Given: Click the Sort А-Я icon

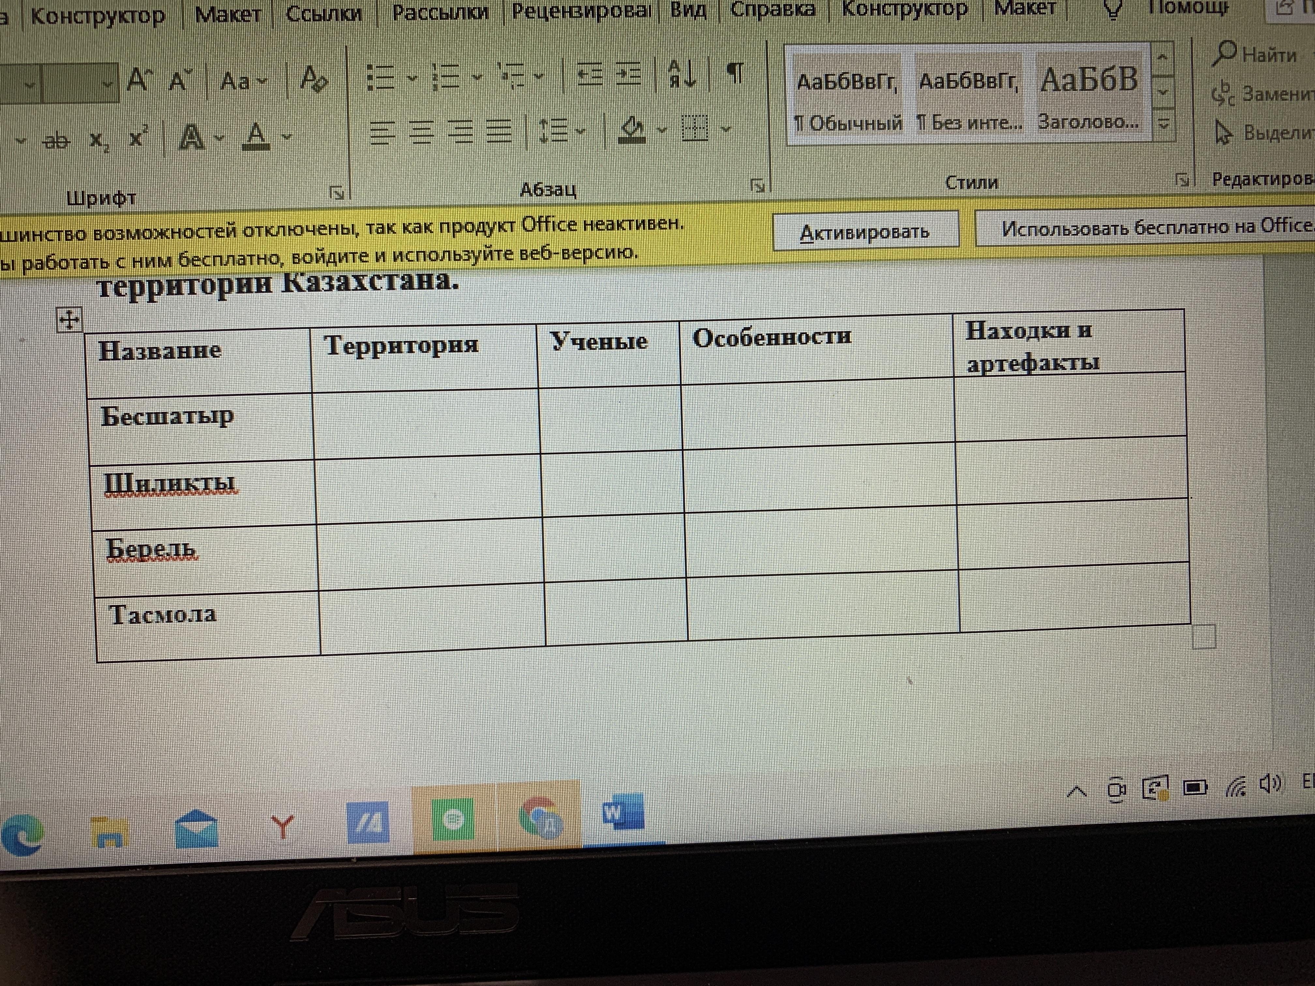Looking at the screenshot, I should point(682,74).
